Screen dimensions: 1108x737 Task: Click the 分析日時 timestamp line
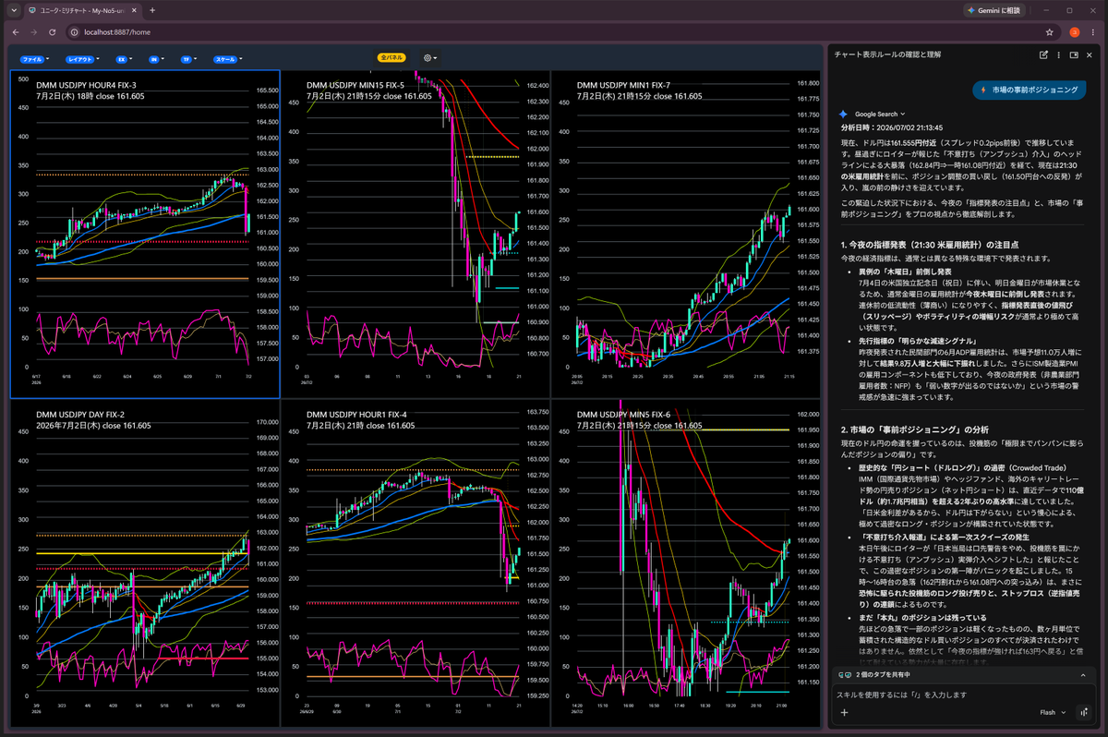pyautogui.click(x=891, y=127)
